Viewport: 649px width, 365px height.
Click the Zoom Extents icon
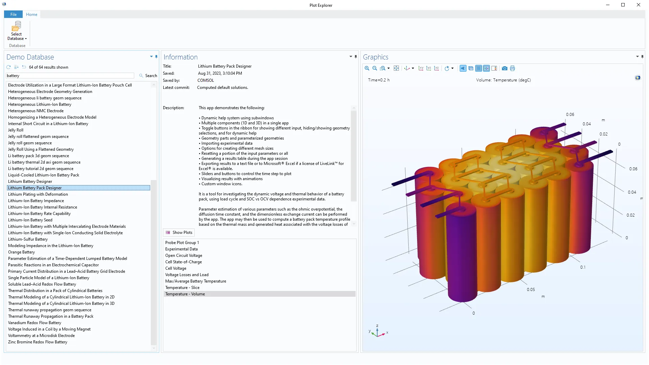click(x=396, y=68)
